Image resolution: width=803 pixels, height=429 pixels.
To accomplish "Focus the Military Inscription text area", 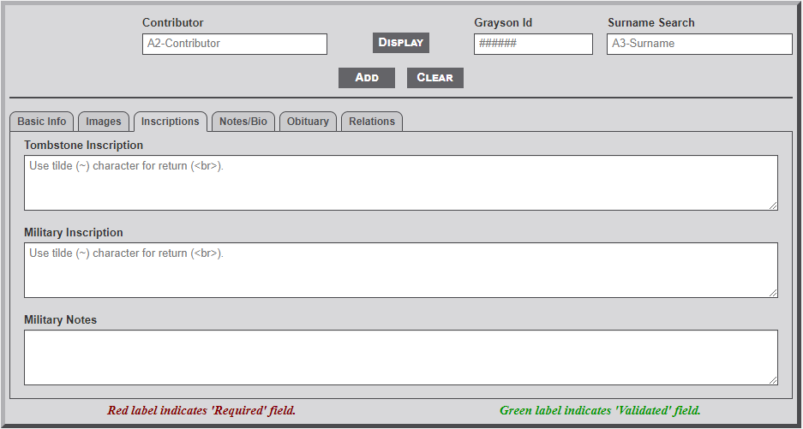I will pos(400,270).
